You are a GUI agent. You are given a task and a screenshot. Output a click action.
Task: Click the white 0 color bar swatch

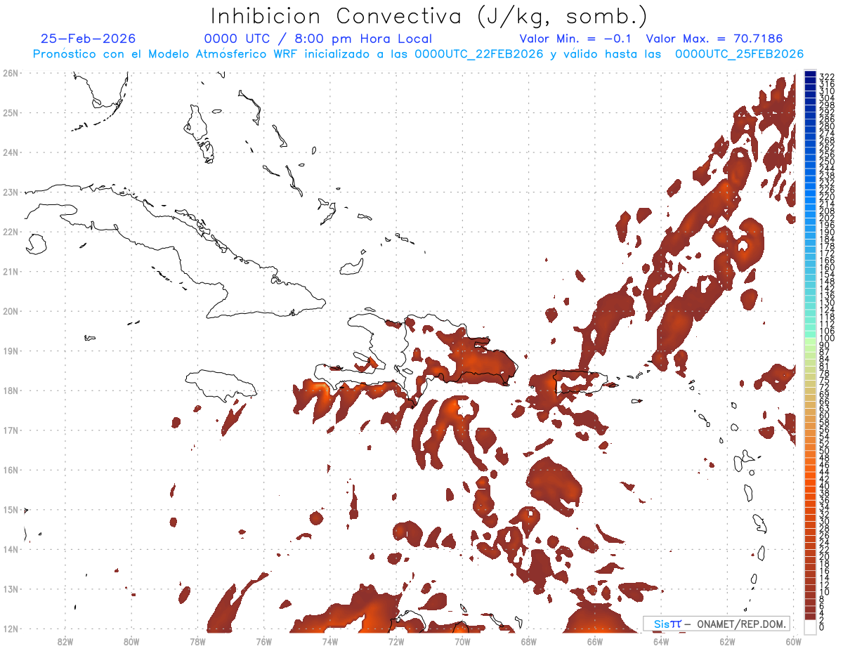point(810,627)
